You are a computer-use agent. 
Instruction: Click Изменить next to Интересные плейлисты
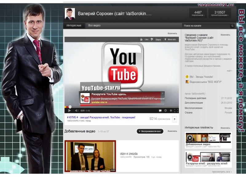tap(225, 128)
